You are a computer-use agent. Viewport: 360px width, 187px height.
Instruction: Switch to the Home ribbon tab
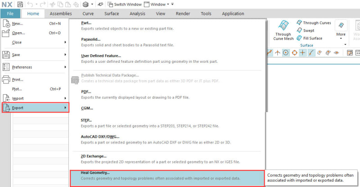coord(33,13)
